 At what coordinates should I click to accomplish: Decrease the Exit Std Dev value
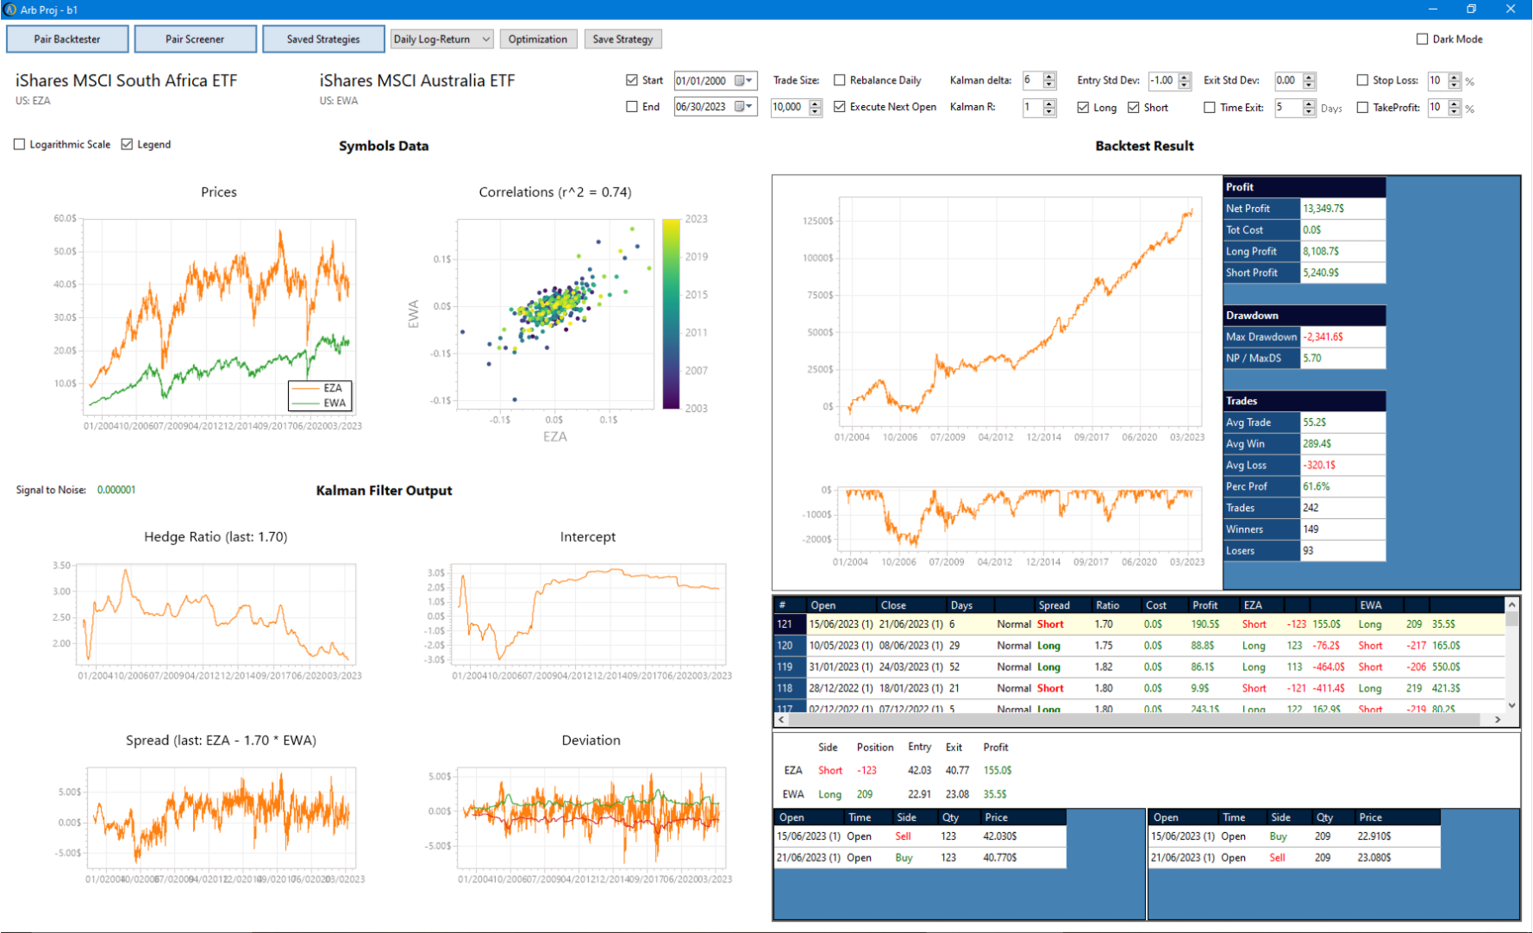coord(1309,85)
